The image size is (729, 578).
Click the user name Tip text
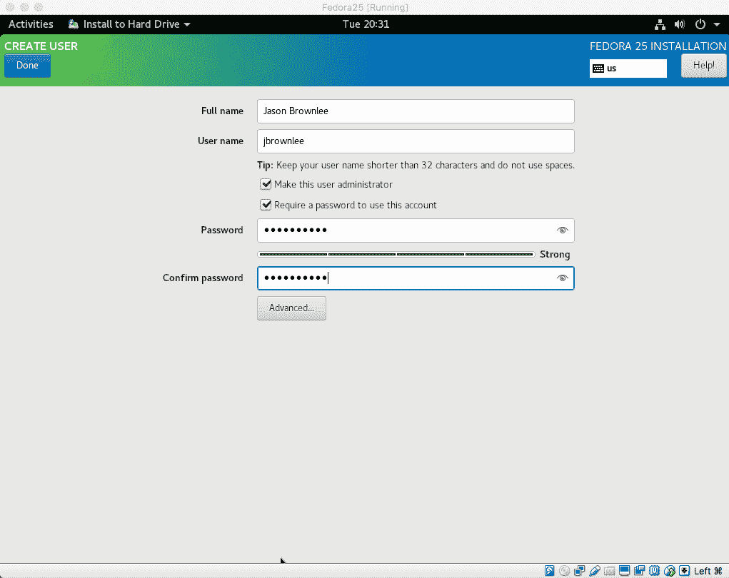click(416, 166)
